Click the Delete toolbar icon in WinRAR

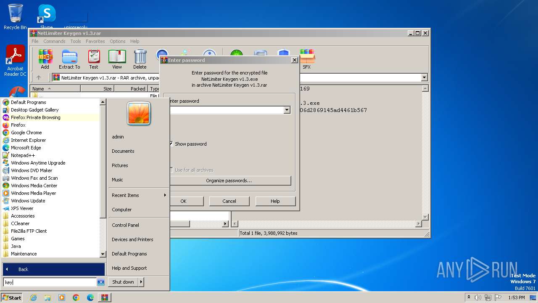pos(140,59)
